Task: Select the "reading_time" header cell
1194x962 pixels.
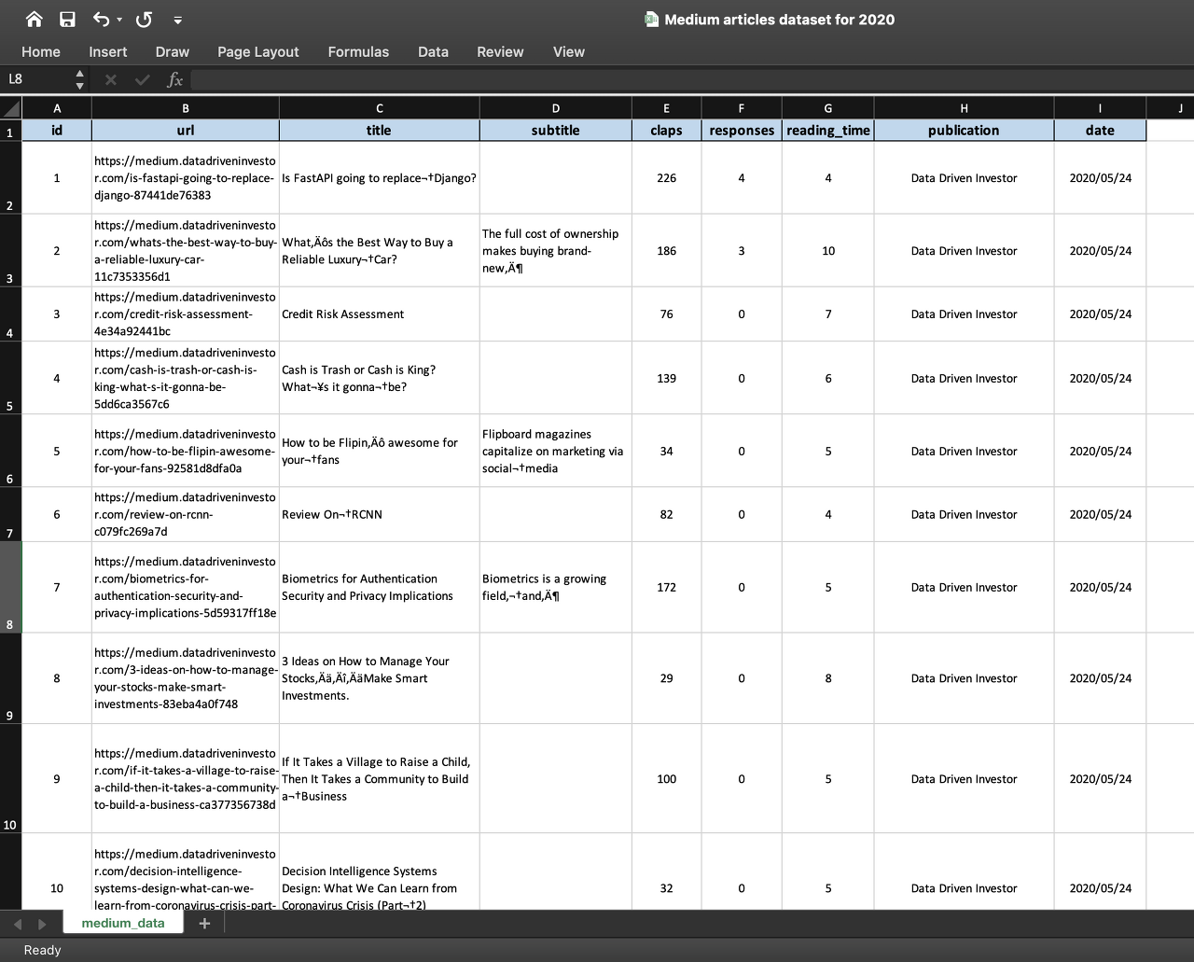Action: [828, 131]
